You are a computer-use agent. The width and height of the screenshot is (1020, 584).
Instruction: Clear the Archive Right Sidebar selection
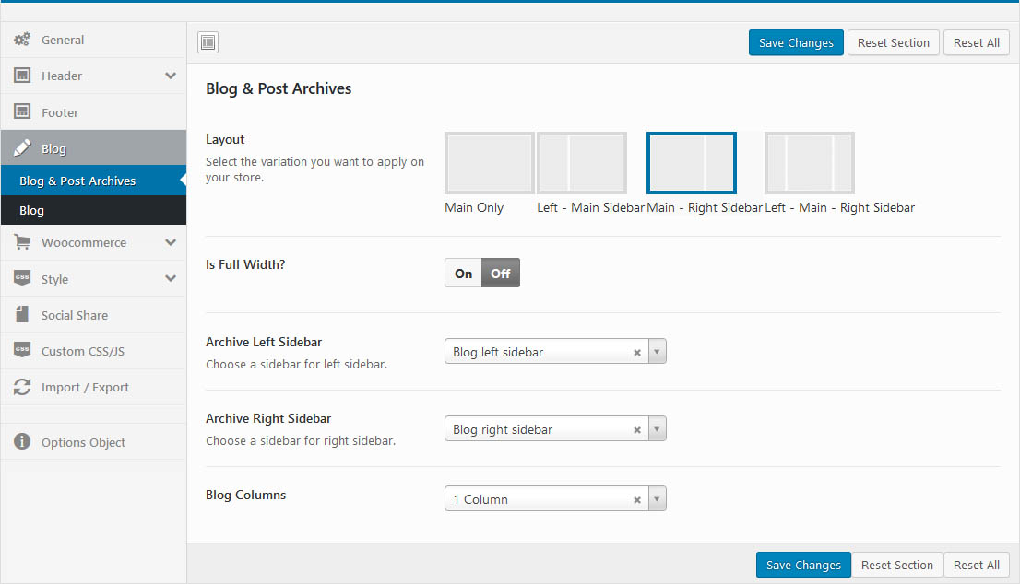click(637, 430)
